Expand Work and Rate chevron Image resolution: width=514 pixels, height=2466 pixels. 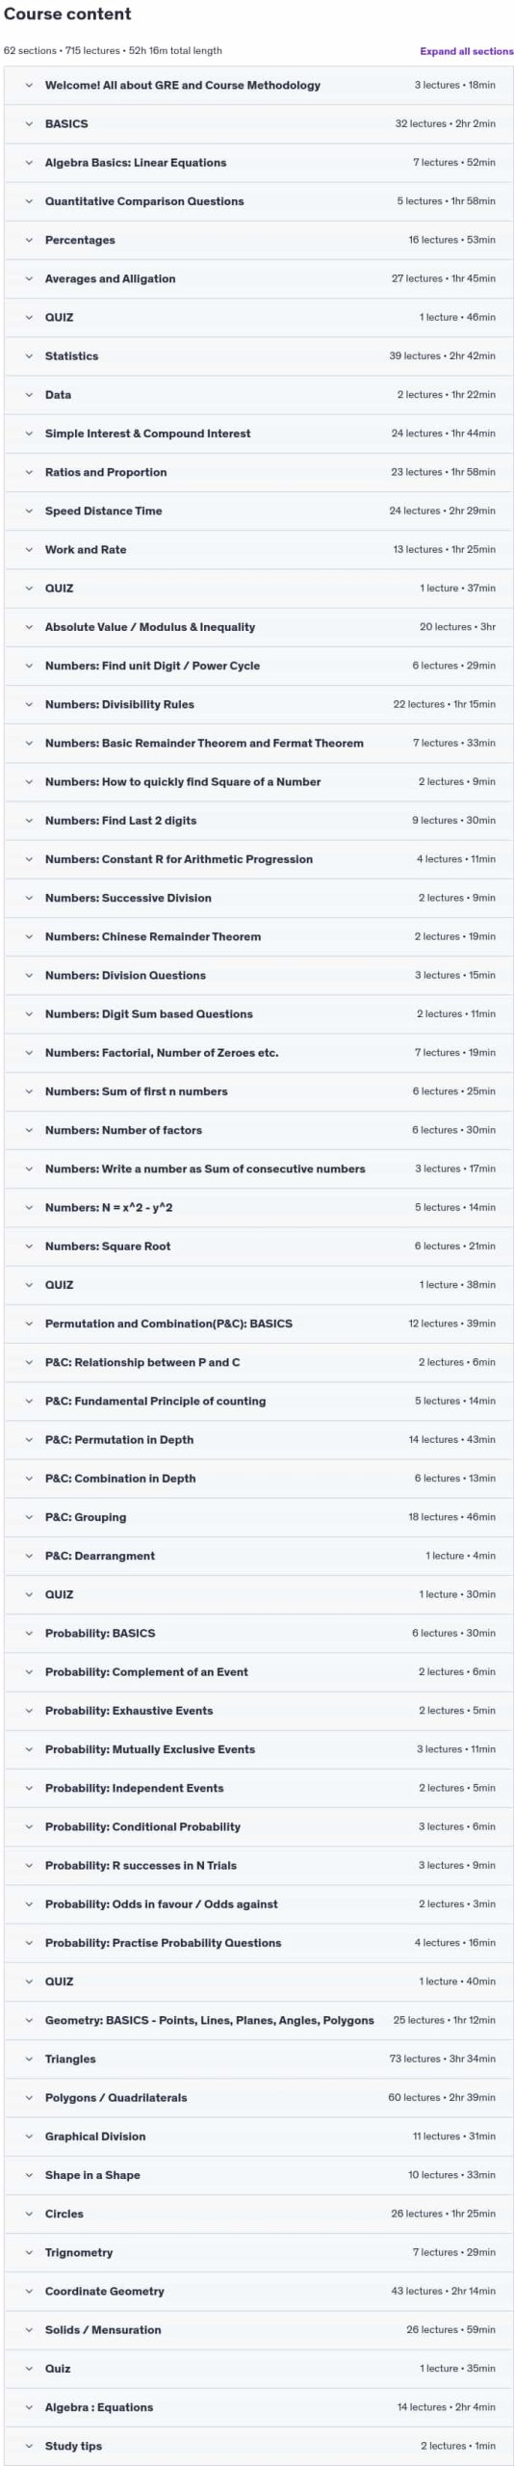pyautogui.click(x=29, y=550)
